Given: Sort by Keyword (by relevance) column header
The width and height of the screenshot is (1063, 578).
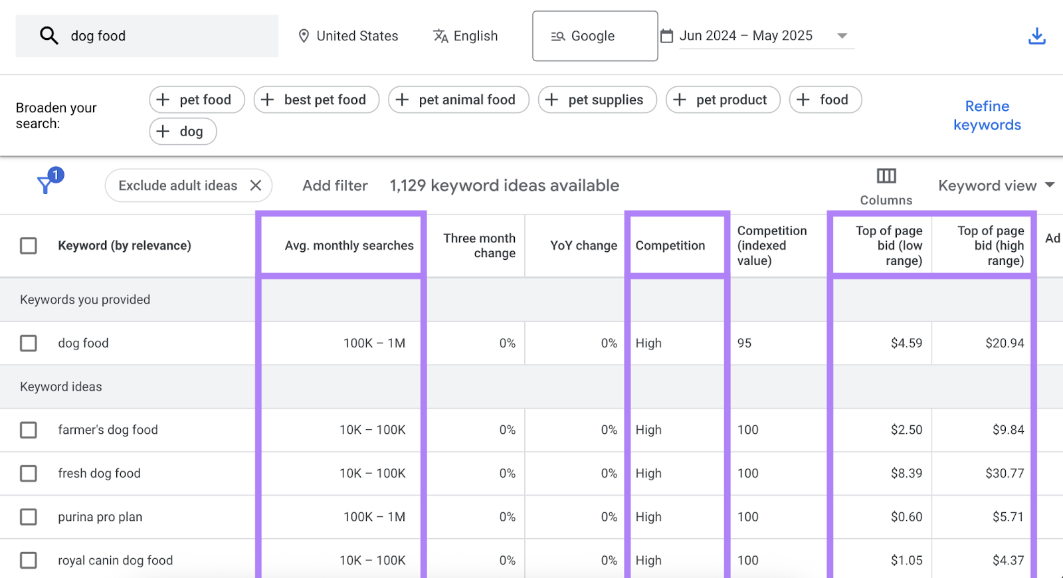Looking at the screenshot, I should point(124,246).
